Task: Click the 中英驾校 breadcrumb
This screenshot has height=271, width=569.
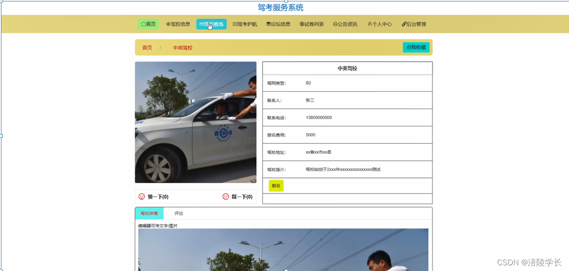Action: (x=183, y=48)
